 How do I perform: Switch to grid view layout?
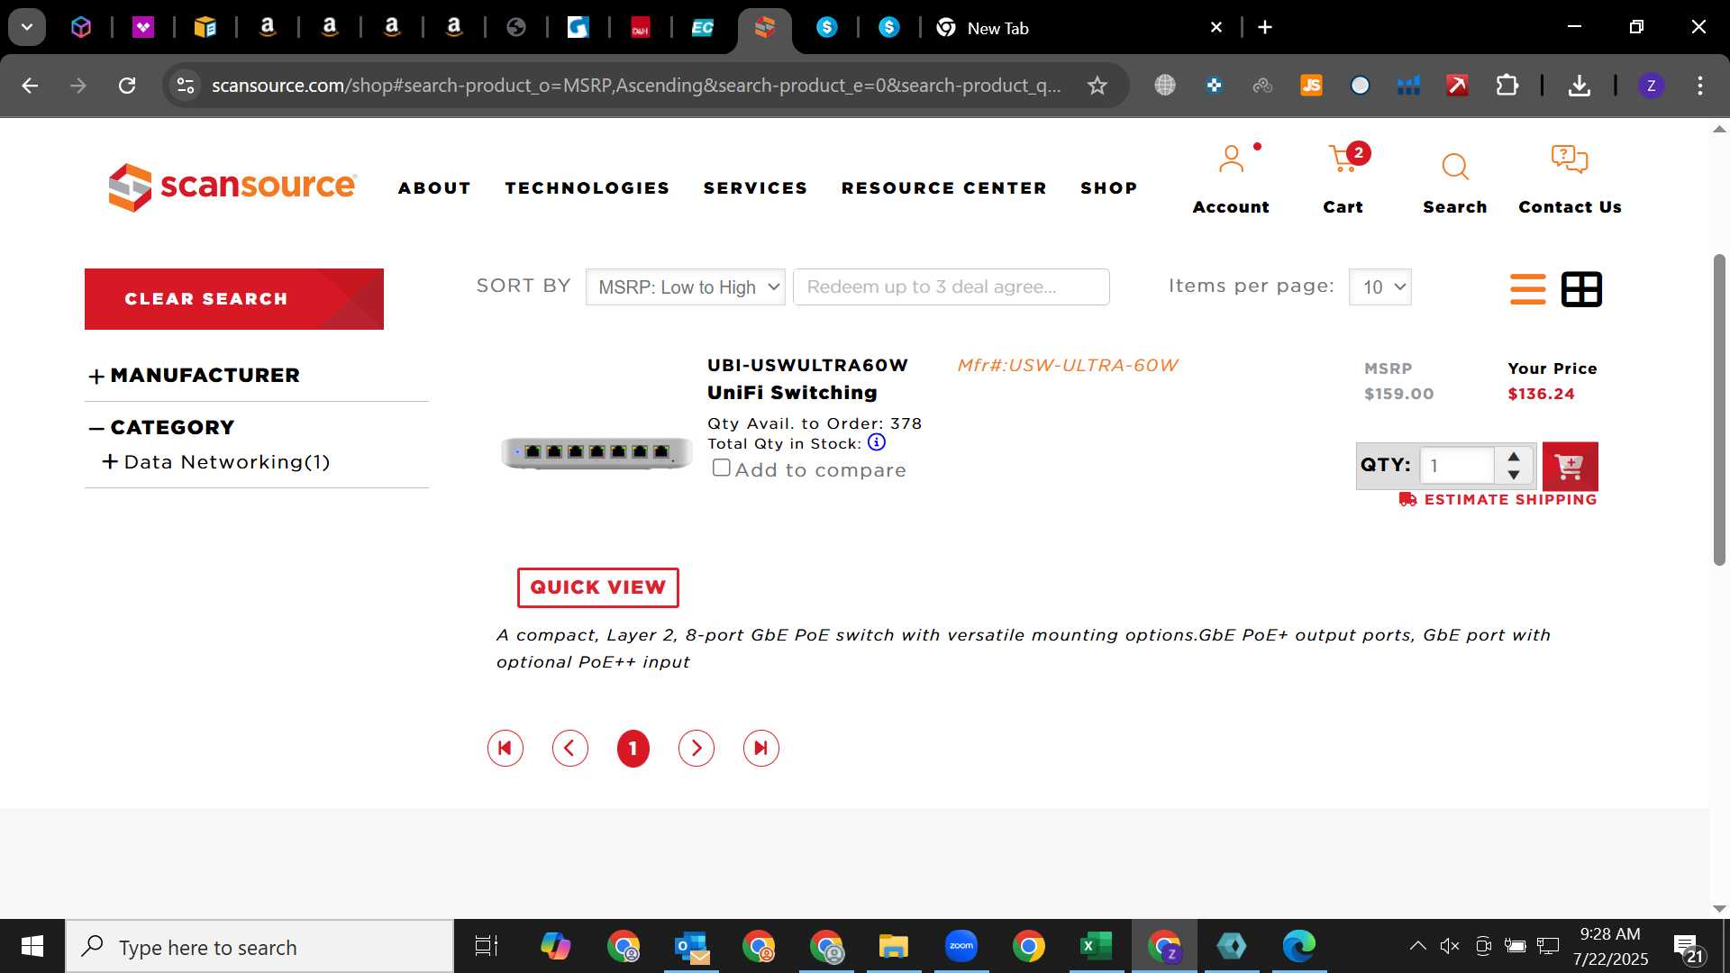(1581, 289)
